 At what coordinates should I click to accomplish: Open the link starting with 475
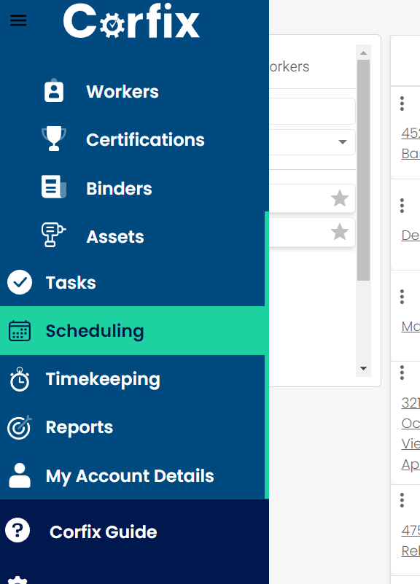(411, 540)
